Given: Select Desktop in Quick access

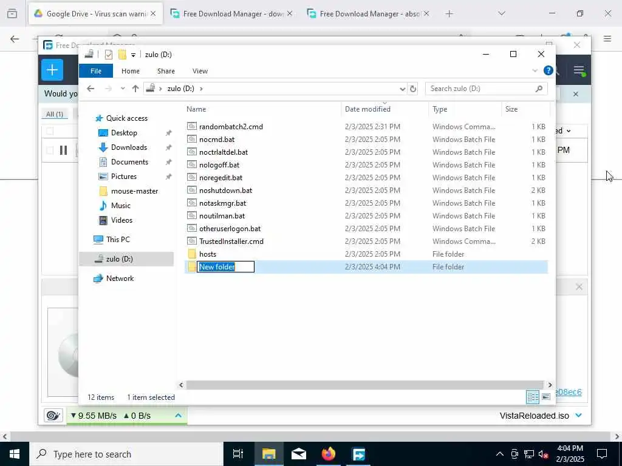Looking at the screenshot, I should 124,133.
